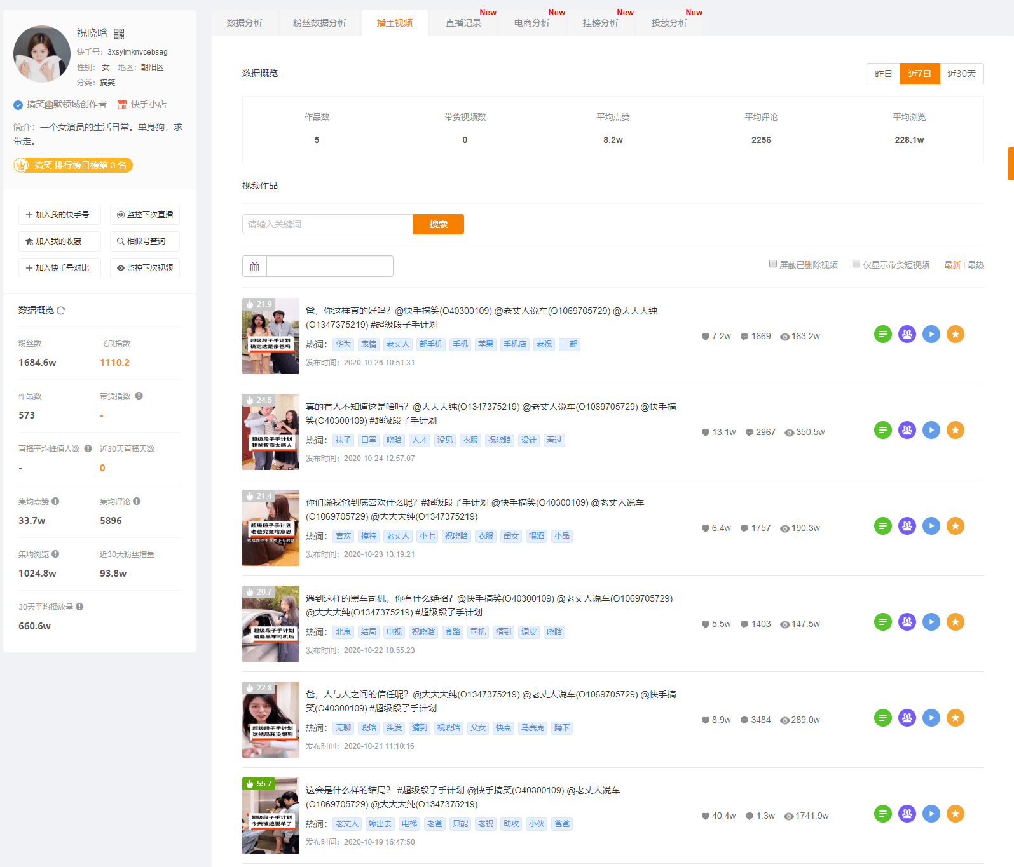Refresh the 数据概览 sidebar stats
Image resolution: width=1014 pixels, height=867 pixels.
[x=61, y=311]
